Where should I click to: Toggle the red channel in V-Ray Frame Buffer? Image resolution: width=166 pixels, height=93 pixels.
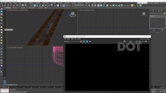pos(81,42)
